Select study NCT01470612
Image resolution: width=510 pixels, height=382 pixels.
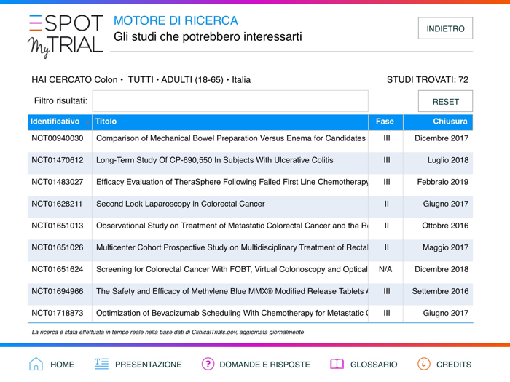58,160
